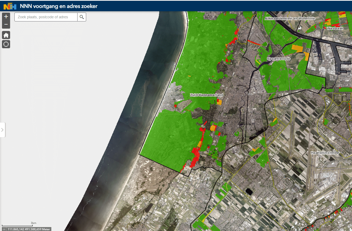Click the black lake south of Haarlem
The width and height of the screenshot is (352, 231).
[x=249, y=192]
